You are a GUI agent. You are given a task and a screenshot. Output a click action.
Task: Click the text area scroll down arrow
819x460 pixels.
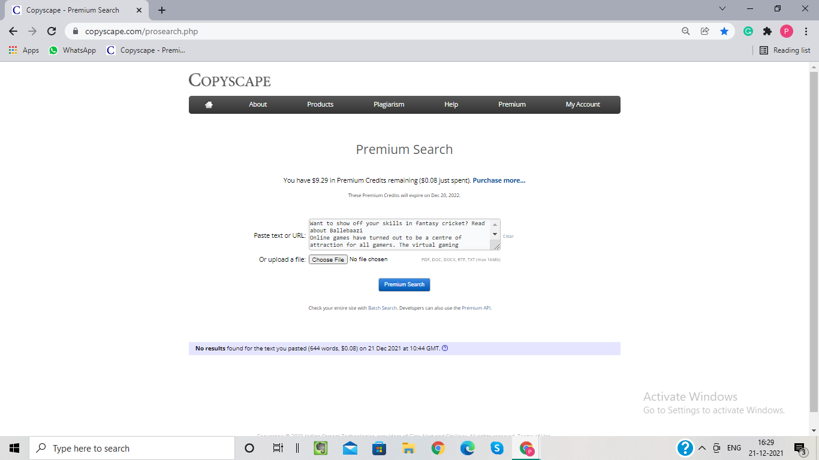click(495, 234)
